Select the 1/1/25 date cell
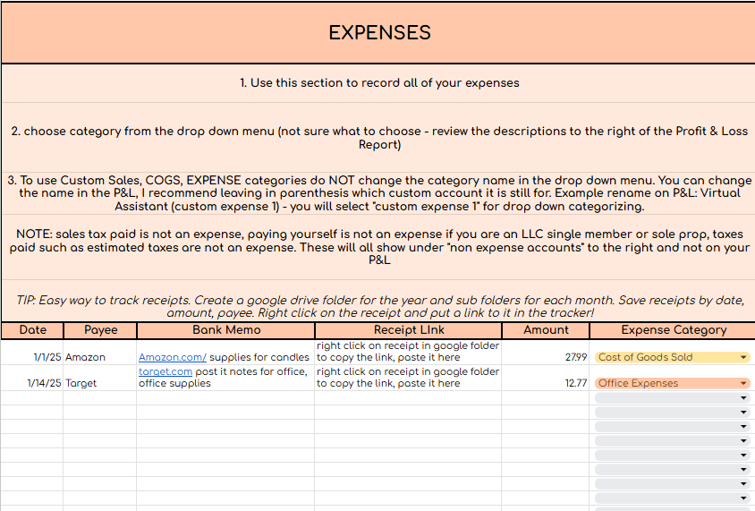This screenshot has width=755, height=511. coord(32,352)
